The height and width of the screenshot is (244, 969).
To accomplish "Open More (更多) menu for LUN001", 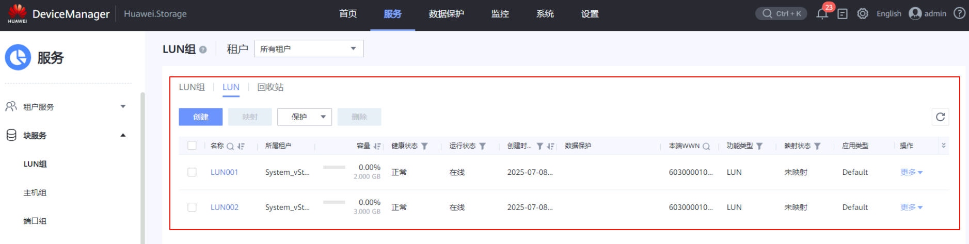I will coord(911,172).
